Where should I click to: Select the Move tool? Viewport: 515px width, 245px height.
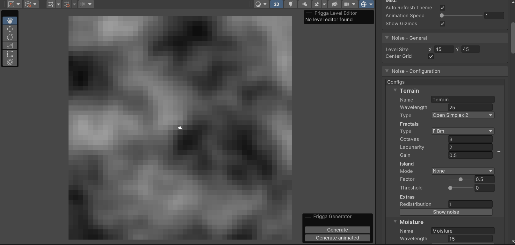[10, 29]
